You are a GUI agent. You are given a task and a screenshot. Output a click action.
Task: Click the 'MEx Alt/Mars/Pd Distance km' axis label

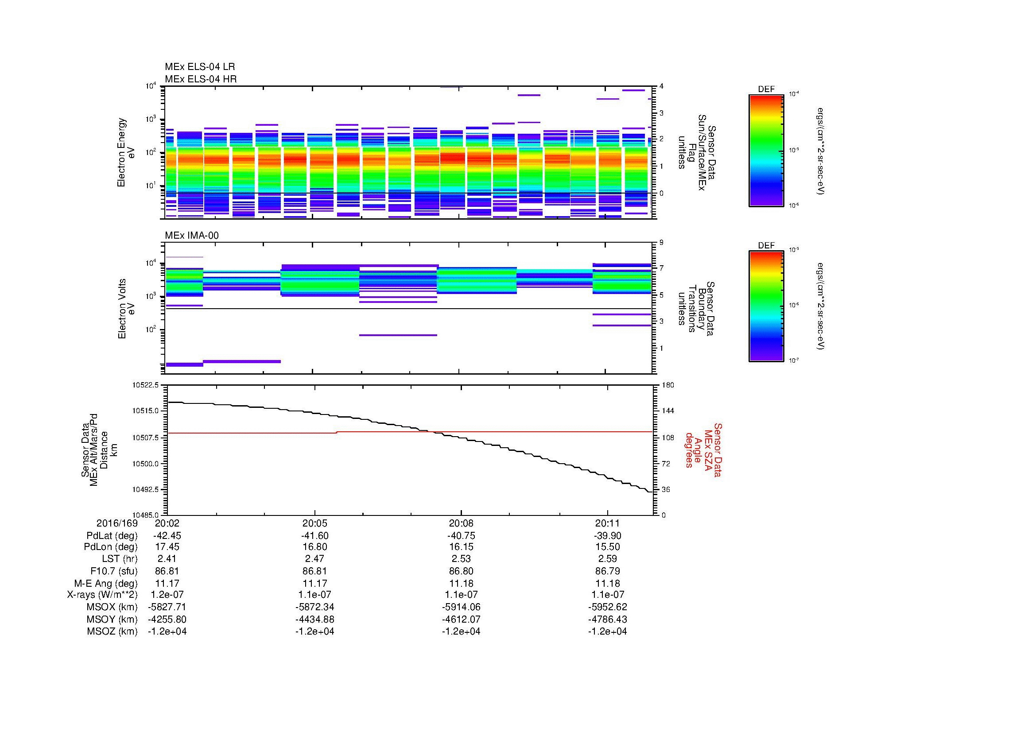point(99,449)
